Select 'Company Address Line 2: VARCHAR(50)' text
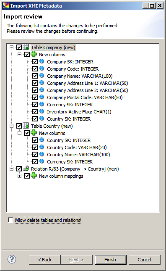 87,90
